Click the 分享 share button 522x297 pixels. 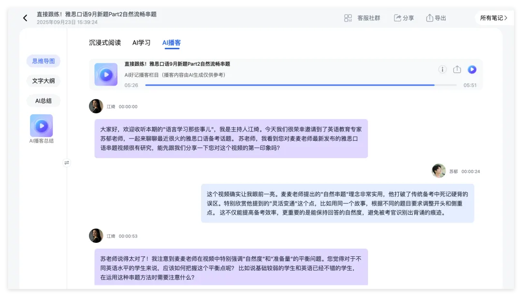click(x=404, y=18)
